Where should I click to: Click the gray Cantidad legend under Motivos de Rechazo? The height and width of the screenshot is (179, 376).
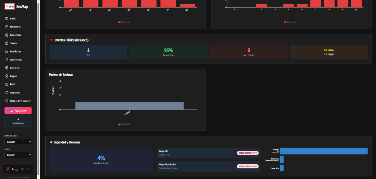click(x=124, y=124)
